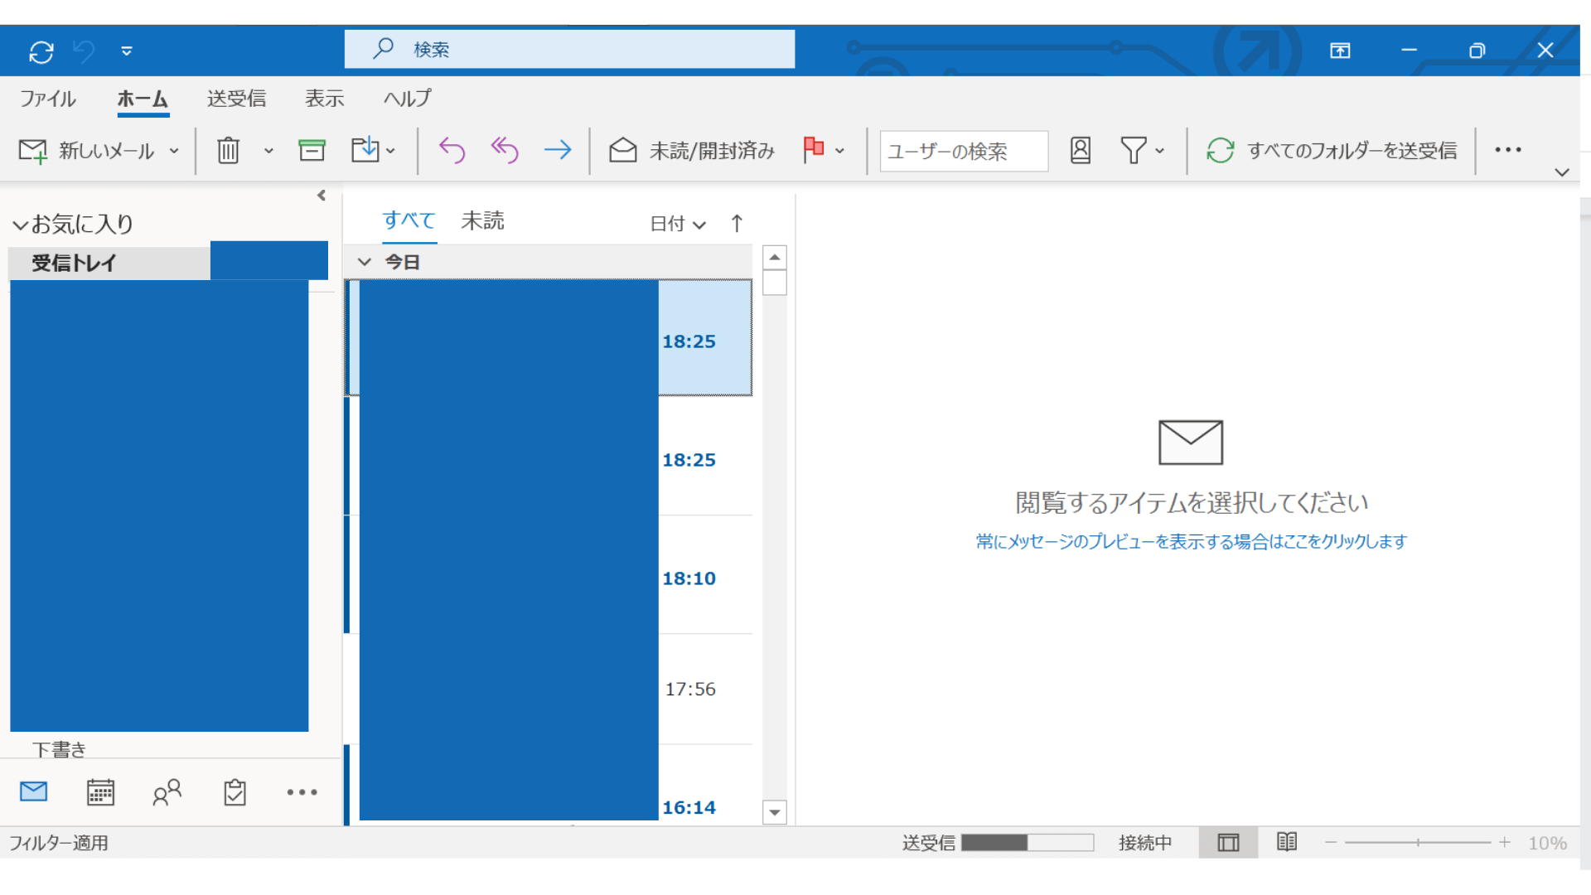
Task: Click the link to always show message preview
Action: [x=1191, y=541]
